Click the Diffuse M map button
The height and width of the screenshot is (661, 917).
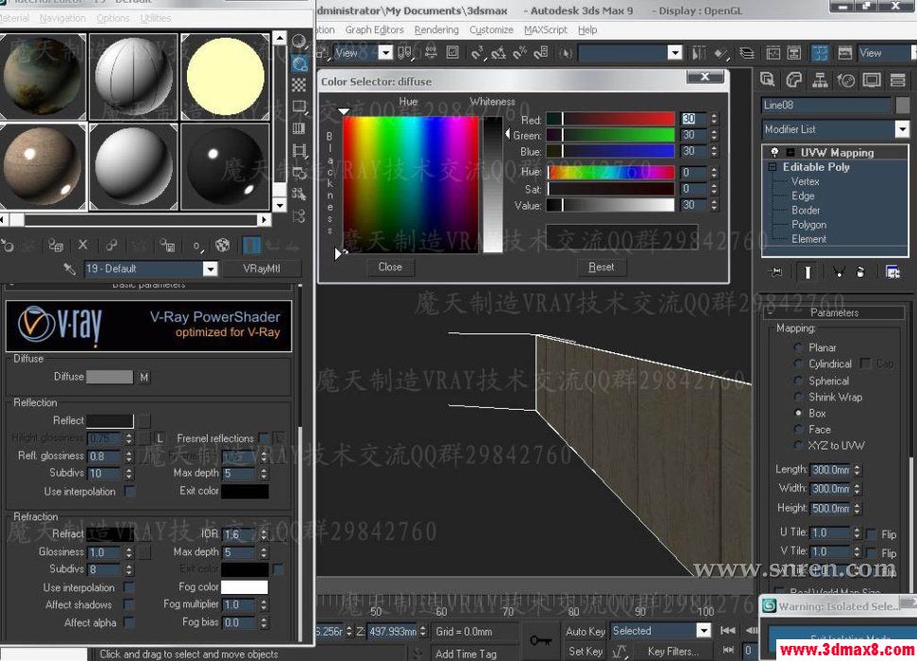click(x=144, y=378)
